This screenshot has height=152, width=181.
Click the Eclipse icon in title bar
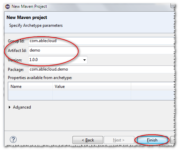pyautogui.click(x=7, y=6)
